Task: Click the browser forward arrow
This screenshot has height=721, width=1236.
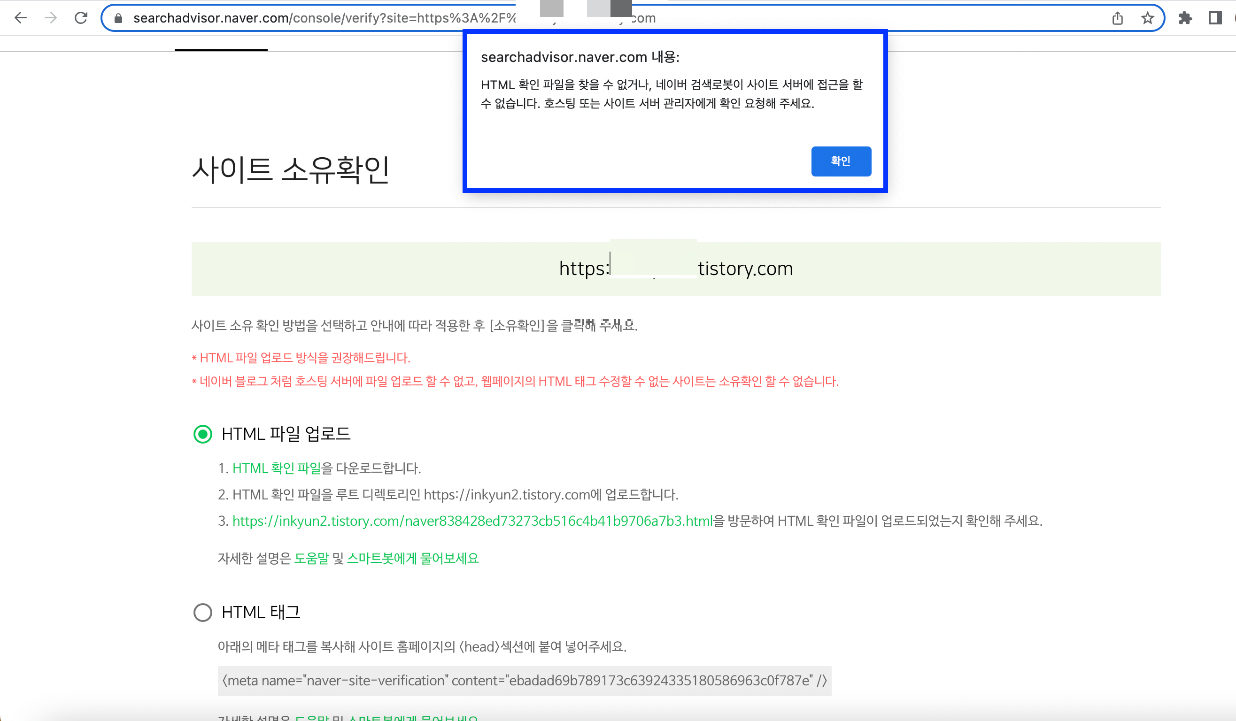Action: (51, 18)
